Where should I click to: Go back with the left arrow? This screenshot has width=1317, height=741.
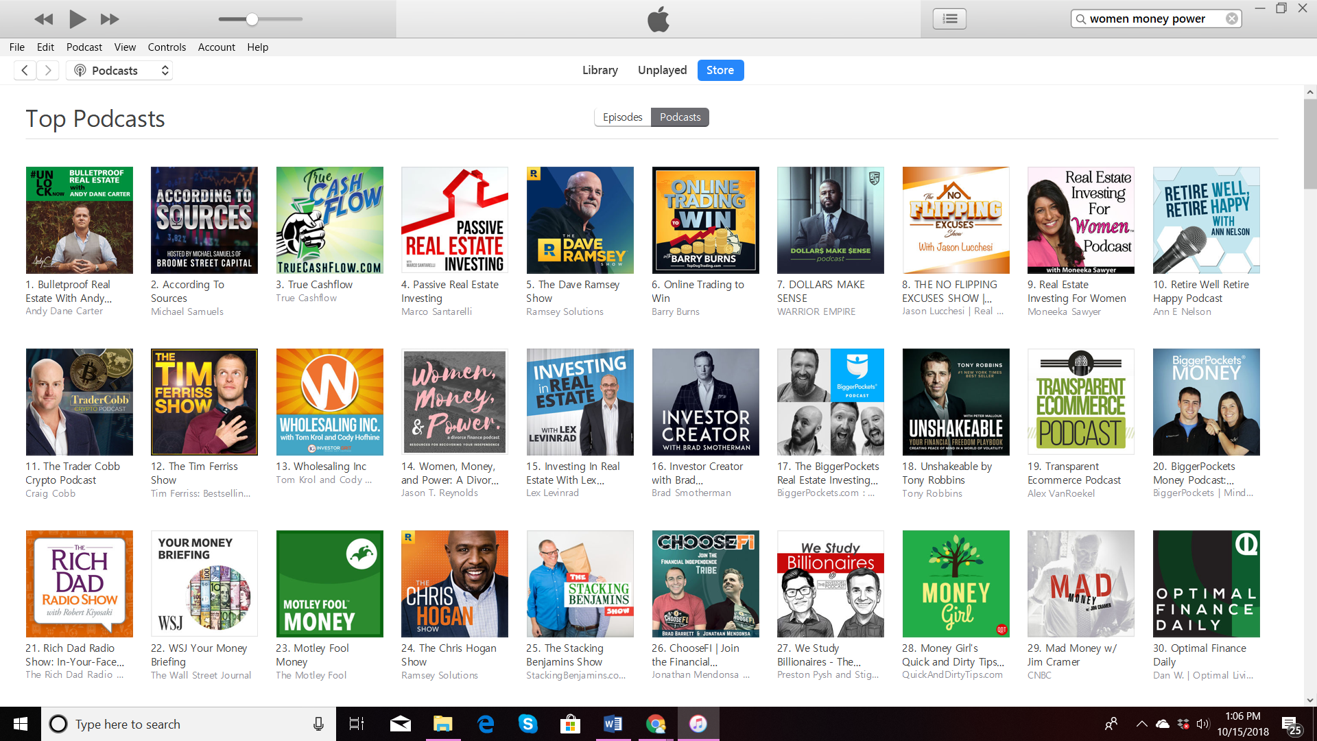(x=25, y=70)
